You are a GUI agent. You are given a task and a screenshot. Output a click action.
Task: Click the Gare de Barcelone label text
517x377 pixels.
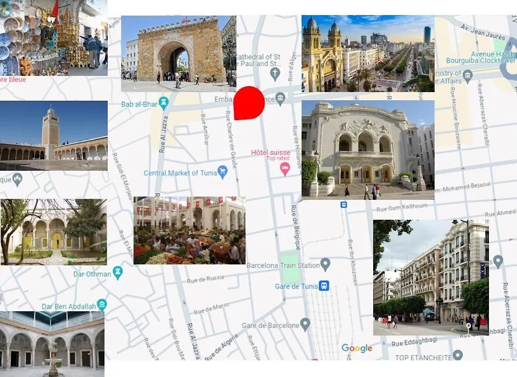[270, 325]
